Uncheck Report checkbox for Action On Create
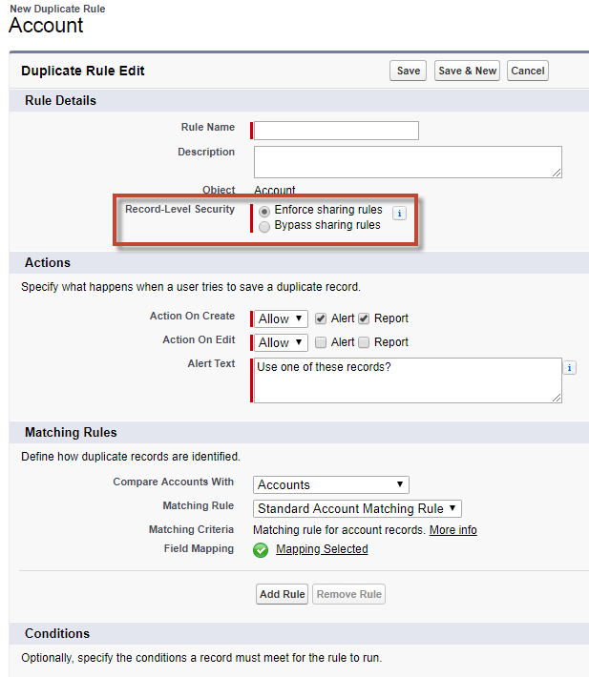The height and width of the screenshot is (677, 589). point(364,318)
